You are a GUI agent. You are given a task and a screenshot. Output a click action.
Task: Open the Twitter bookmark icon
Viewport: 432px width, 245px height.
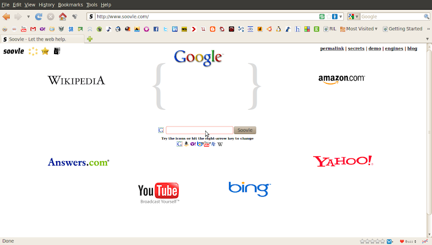pos(165,29)
